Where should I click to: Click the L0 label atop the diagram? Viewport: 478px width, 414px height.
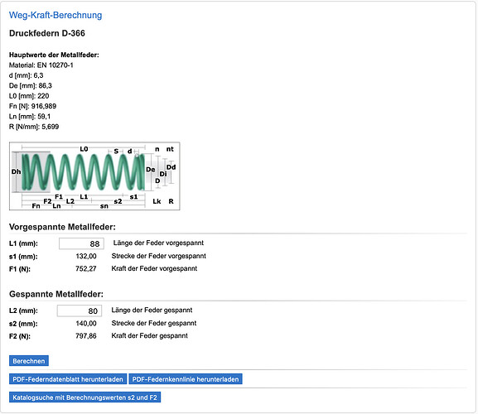(84, 149)
